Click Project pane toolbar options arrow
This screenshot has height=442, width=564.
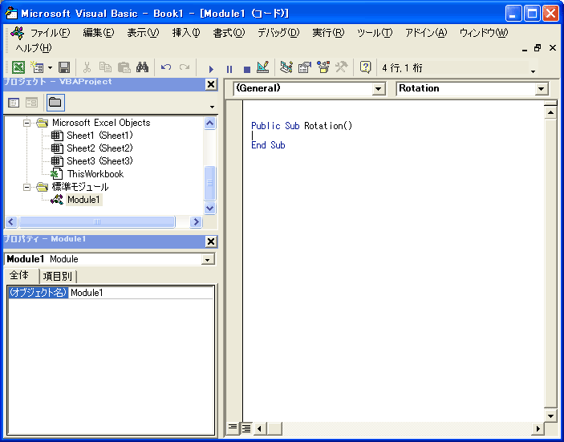point(212,107)
